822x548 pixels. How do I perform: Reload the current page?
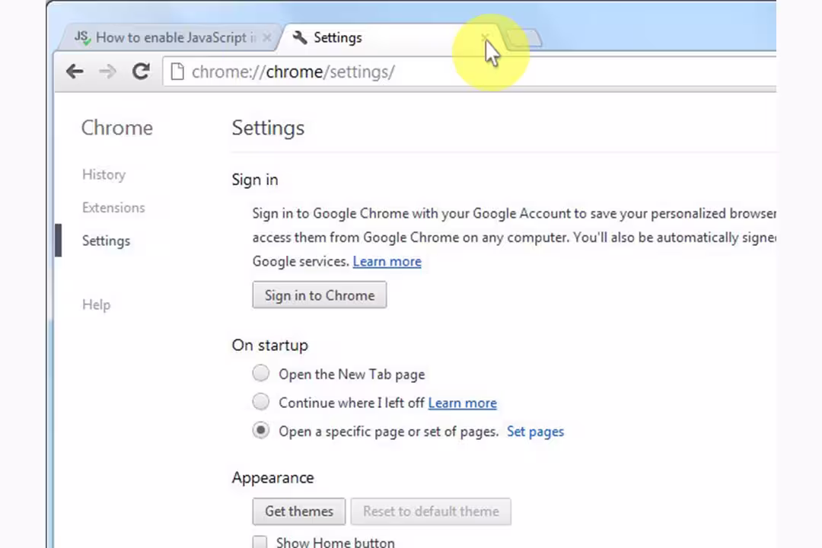click(141, 72)
